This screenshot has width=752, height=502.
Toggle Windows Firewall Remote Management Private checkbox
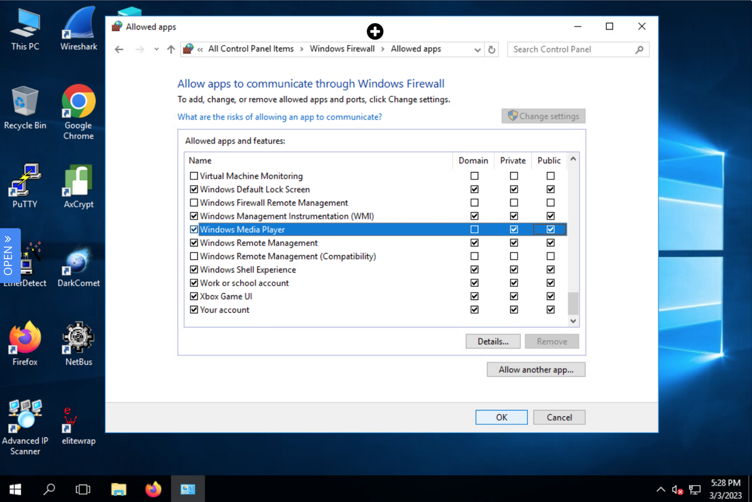point(514,203)
